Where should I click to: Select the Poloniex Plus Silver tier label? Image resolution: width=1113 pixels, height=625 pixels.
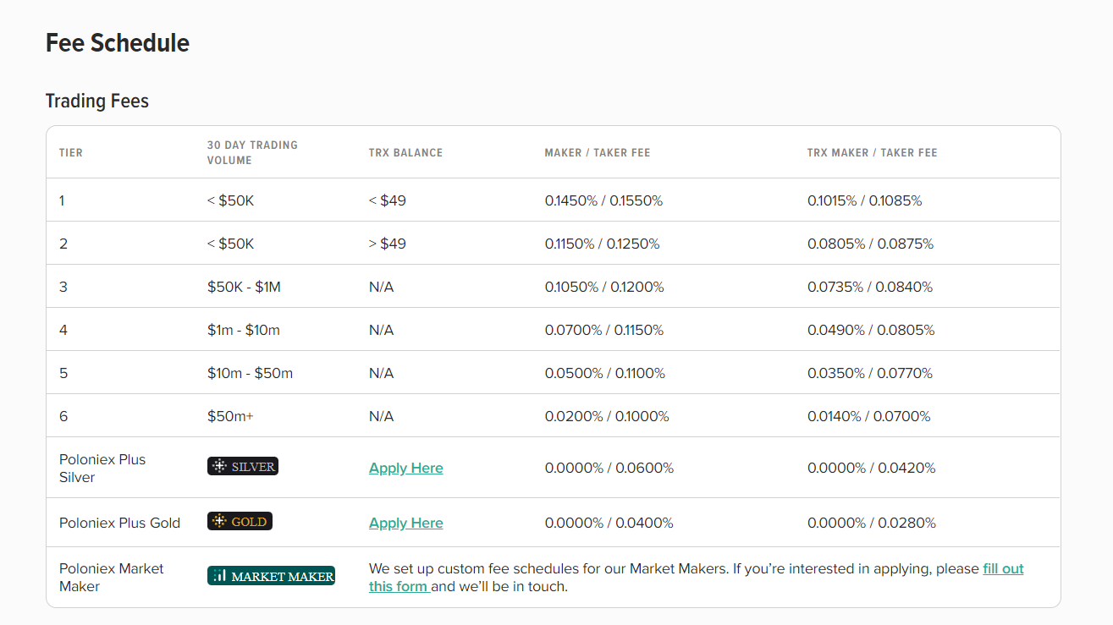tap(102, 468)
